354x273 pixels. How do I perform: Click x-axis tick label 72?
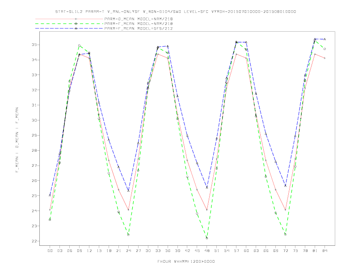285,251
